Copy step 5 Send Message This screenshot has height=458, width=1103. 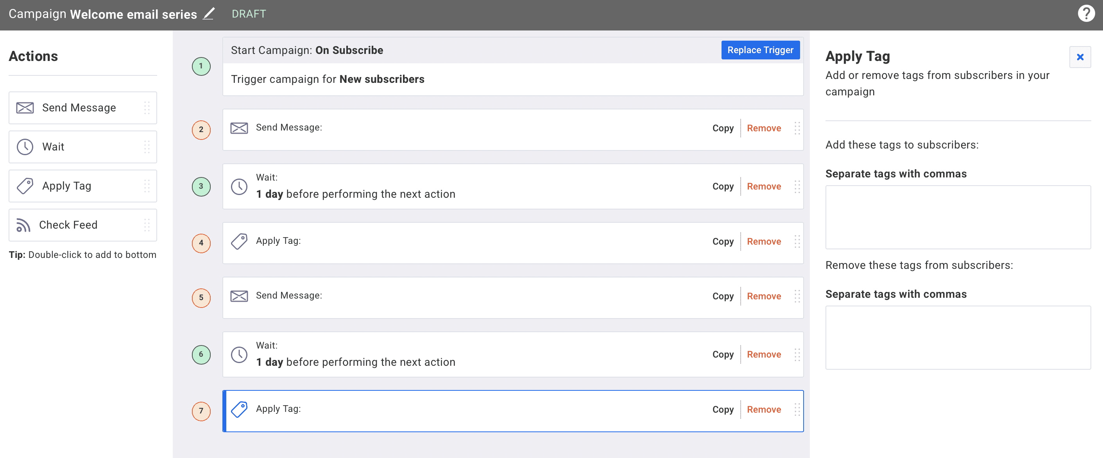pyautogui.click(x=723, y=296)
